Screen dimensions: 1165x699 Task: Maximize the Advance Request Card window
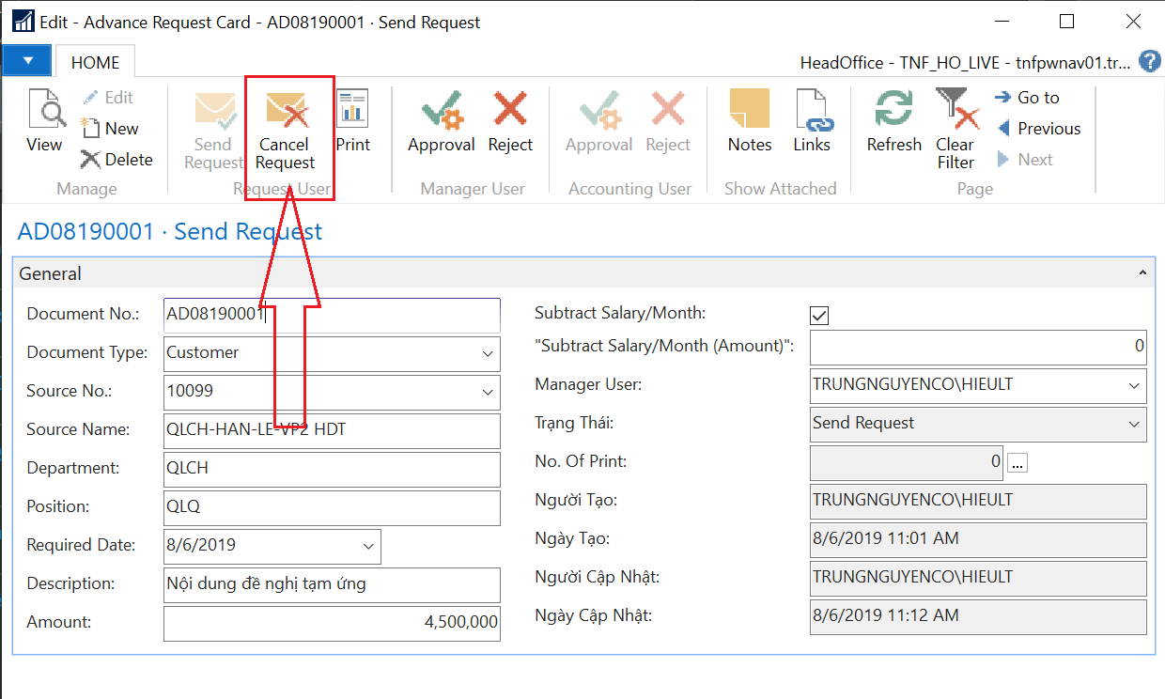1066,22
